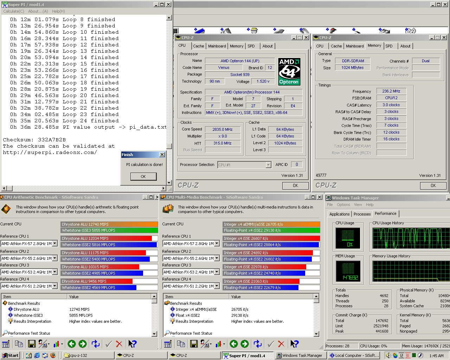This screenshot has height=360, width=450.
Task: Click green Whetstone iSSE3 5855 MFLOPS bar
Action: tap(109, 230)
